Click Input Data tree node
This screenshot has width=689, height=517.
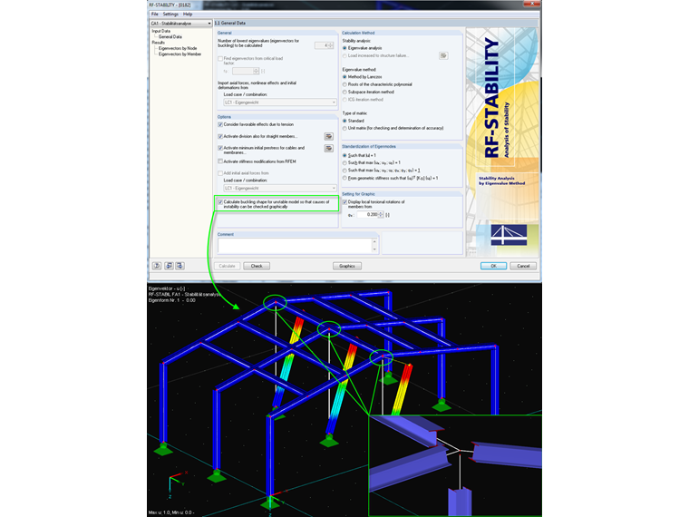(x=160, y=31)
